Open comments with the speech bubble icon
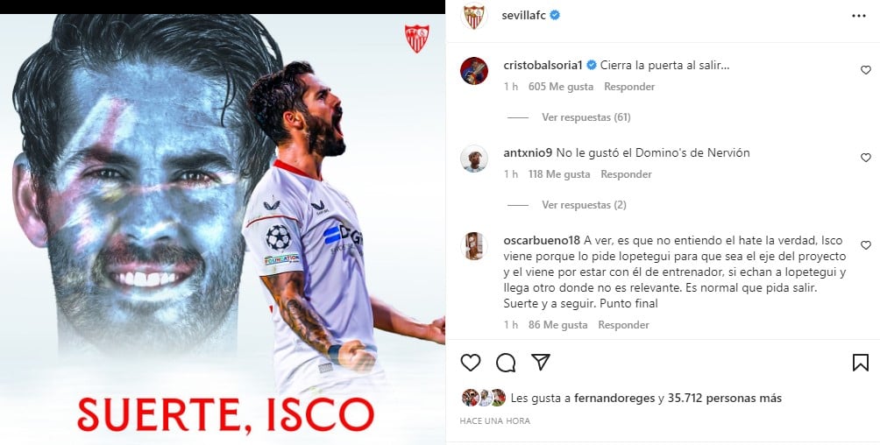This screenshot has width=880, height=445. (506, 363)
